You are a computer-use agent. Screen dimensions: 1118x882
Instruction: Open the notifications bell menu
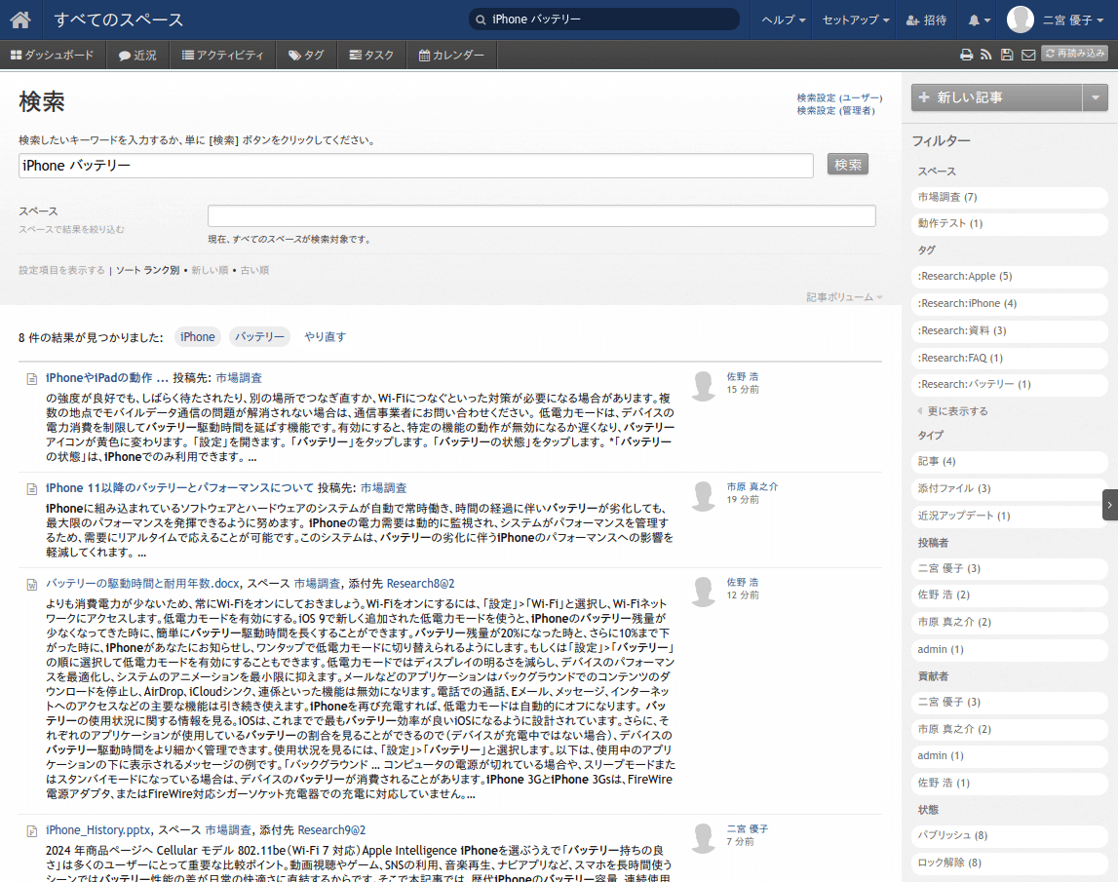(x=979, y=19)
